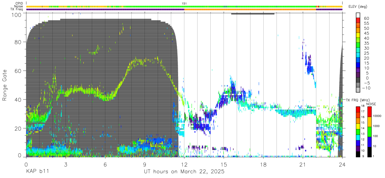Click the TX Freq bar row label
The height and width of the screenshot is (178, 385).
pos(17,9)
